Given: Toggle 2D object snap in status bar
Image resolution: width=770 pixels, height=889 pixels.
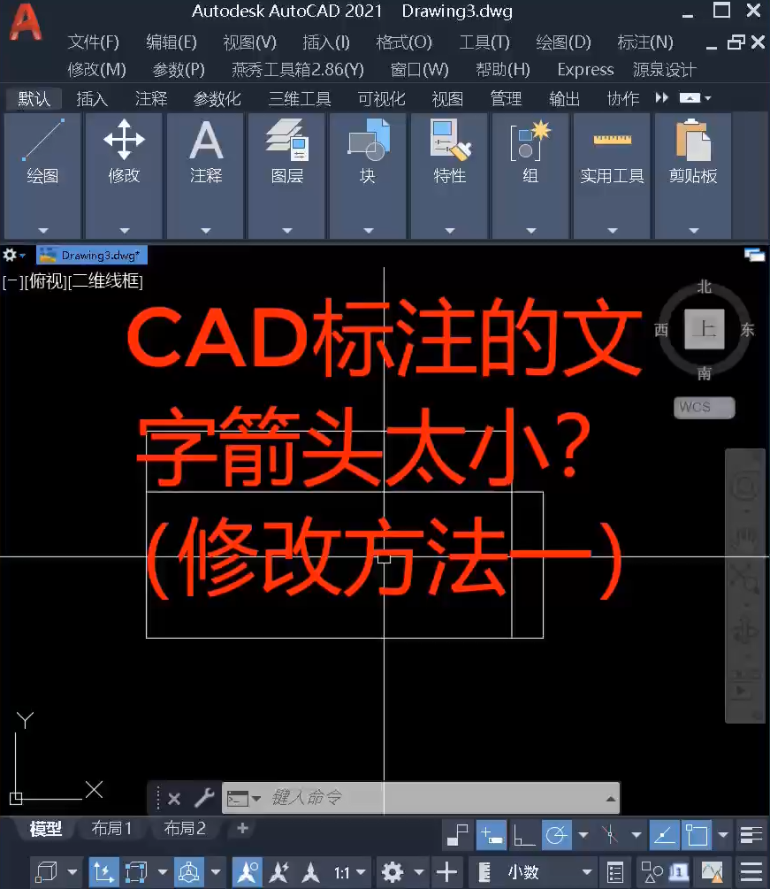Looking at the screenshot, I should point(697,834).
